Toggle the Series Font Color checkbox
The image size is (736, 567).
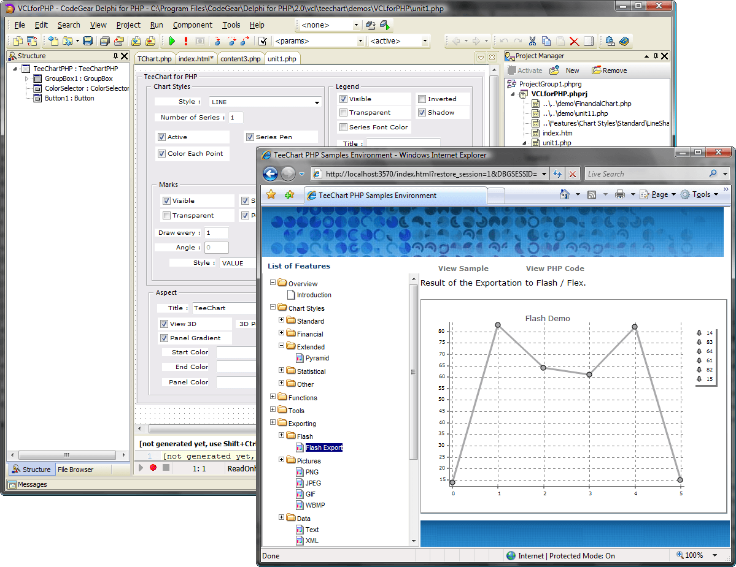[344, 127]
